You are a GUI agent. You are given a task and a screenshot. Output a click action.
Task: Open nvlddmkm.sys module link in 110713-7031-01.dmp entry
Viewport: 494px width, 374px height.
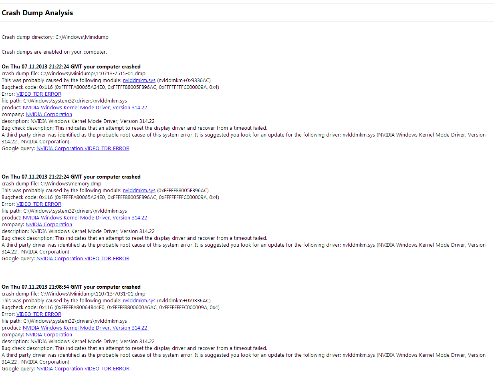pyautogui.click(x=139, y=300)
